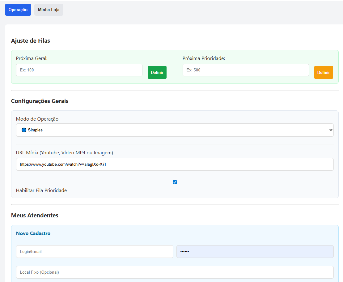Open the Modo de Operação dropdown
This screenshot has height=282, width=343.
point(175,130)
